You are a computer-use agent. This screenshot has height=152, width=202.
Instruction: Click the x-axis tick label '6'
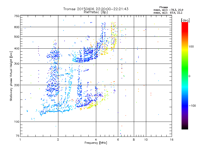[118, 140]
